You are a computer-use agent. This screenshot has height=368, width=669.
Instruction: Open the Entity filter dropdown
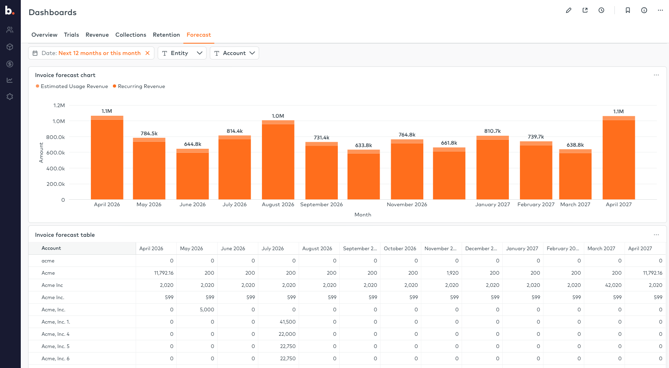(x=182, y=53)
